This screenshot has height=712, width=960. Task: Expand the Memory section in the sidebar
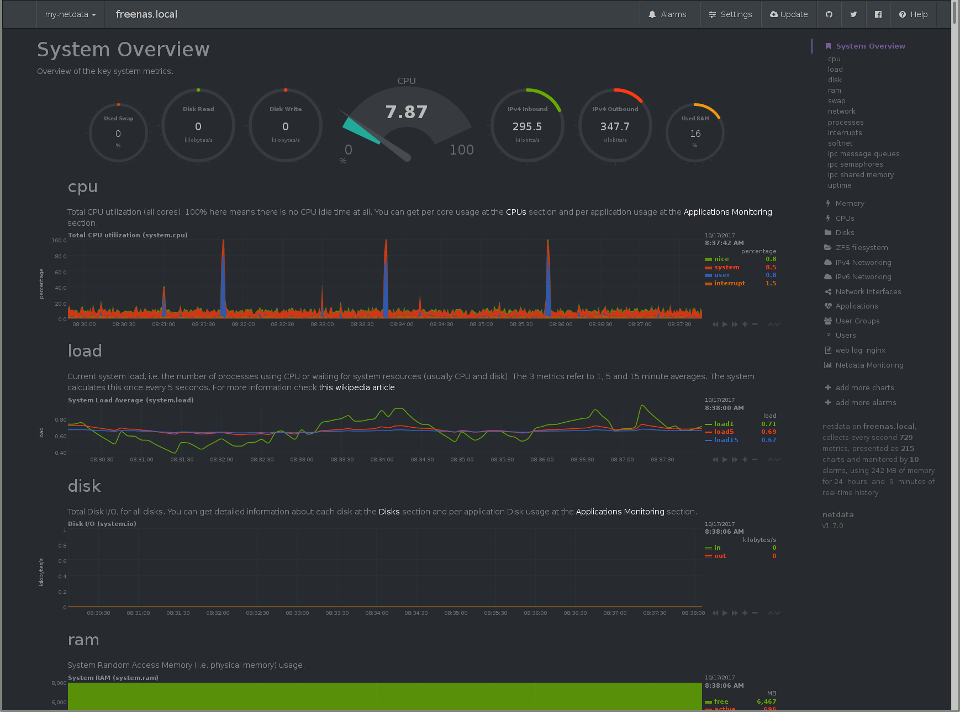pos(850,203)
